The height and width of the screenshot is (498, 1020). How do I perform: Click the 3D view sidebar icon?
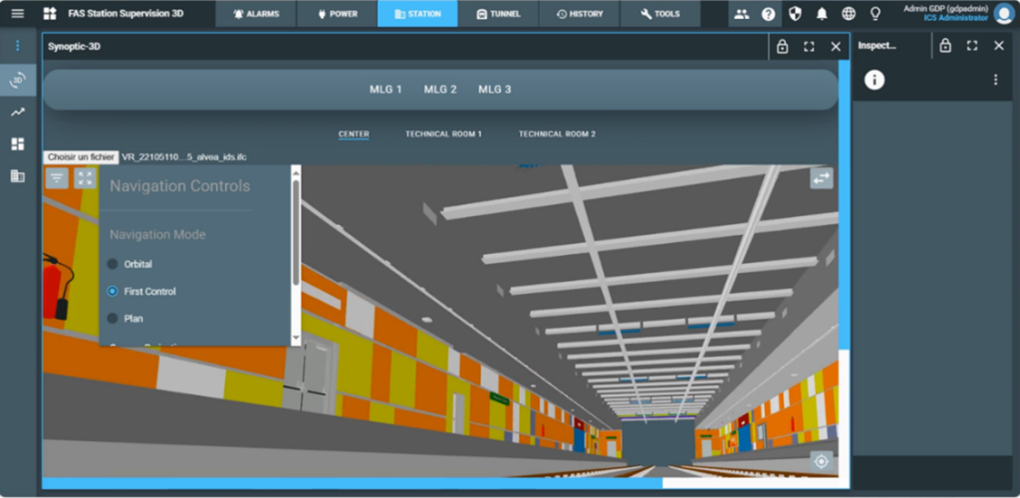(17, 81)
